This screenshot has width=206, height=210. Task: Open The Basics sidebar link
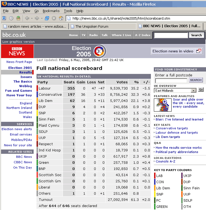(x=23, y=81)
